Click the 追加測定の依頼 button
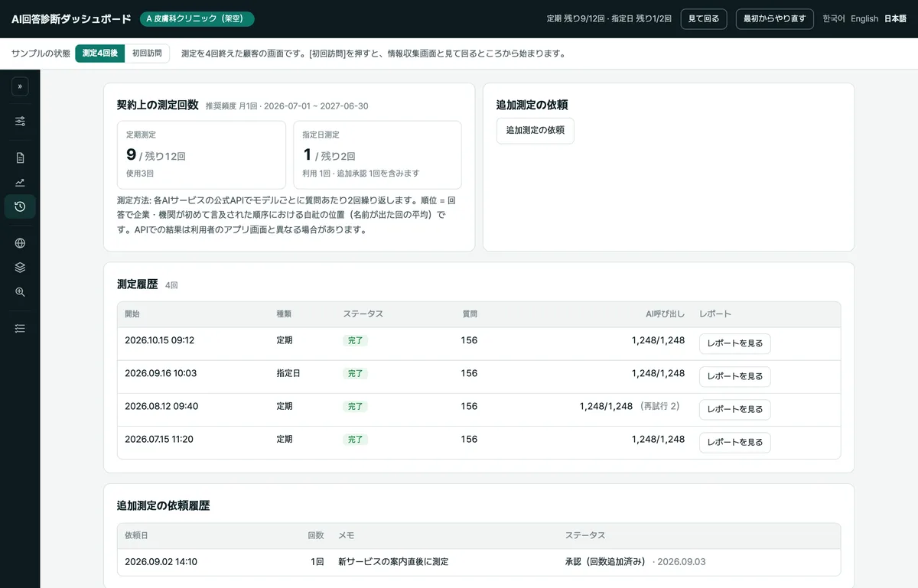Screen dimensions: 918x588 tap(535, 131)
